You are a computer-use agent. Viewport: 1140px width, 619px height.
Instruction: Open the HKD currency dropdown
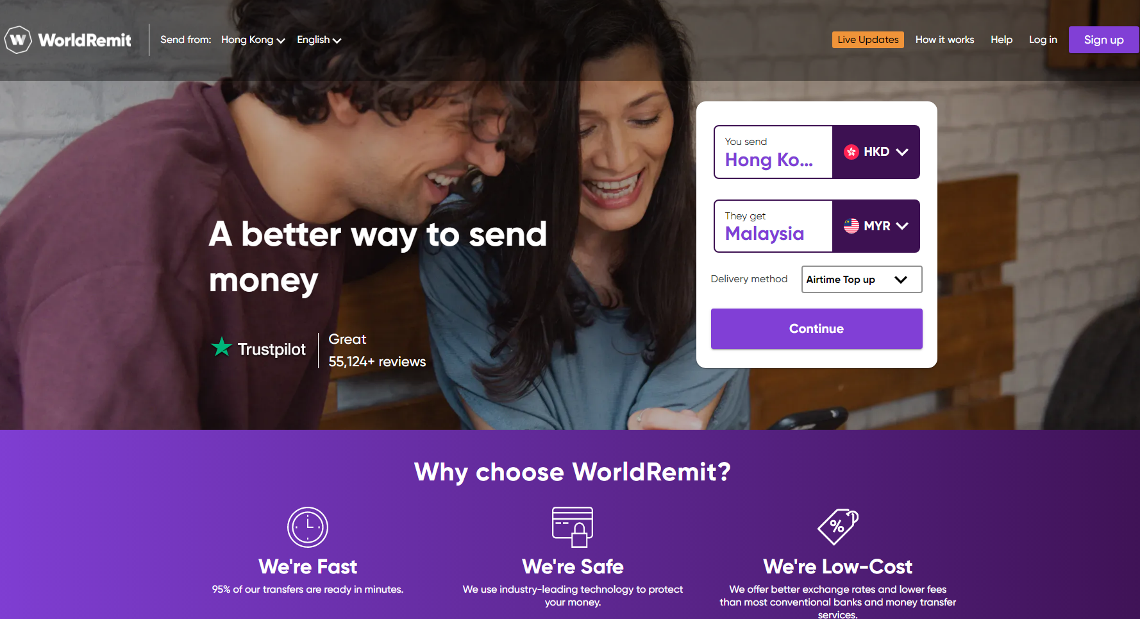876,152
